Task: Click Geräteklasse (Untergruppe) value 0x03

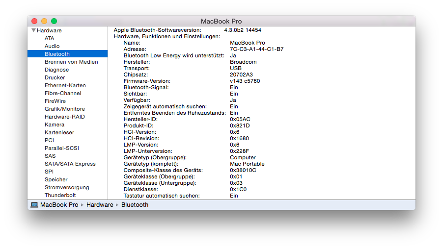Action: [236, 183]
